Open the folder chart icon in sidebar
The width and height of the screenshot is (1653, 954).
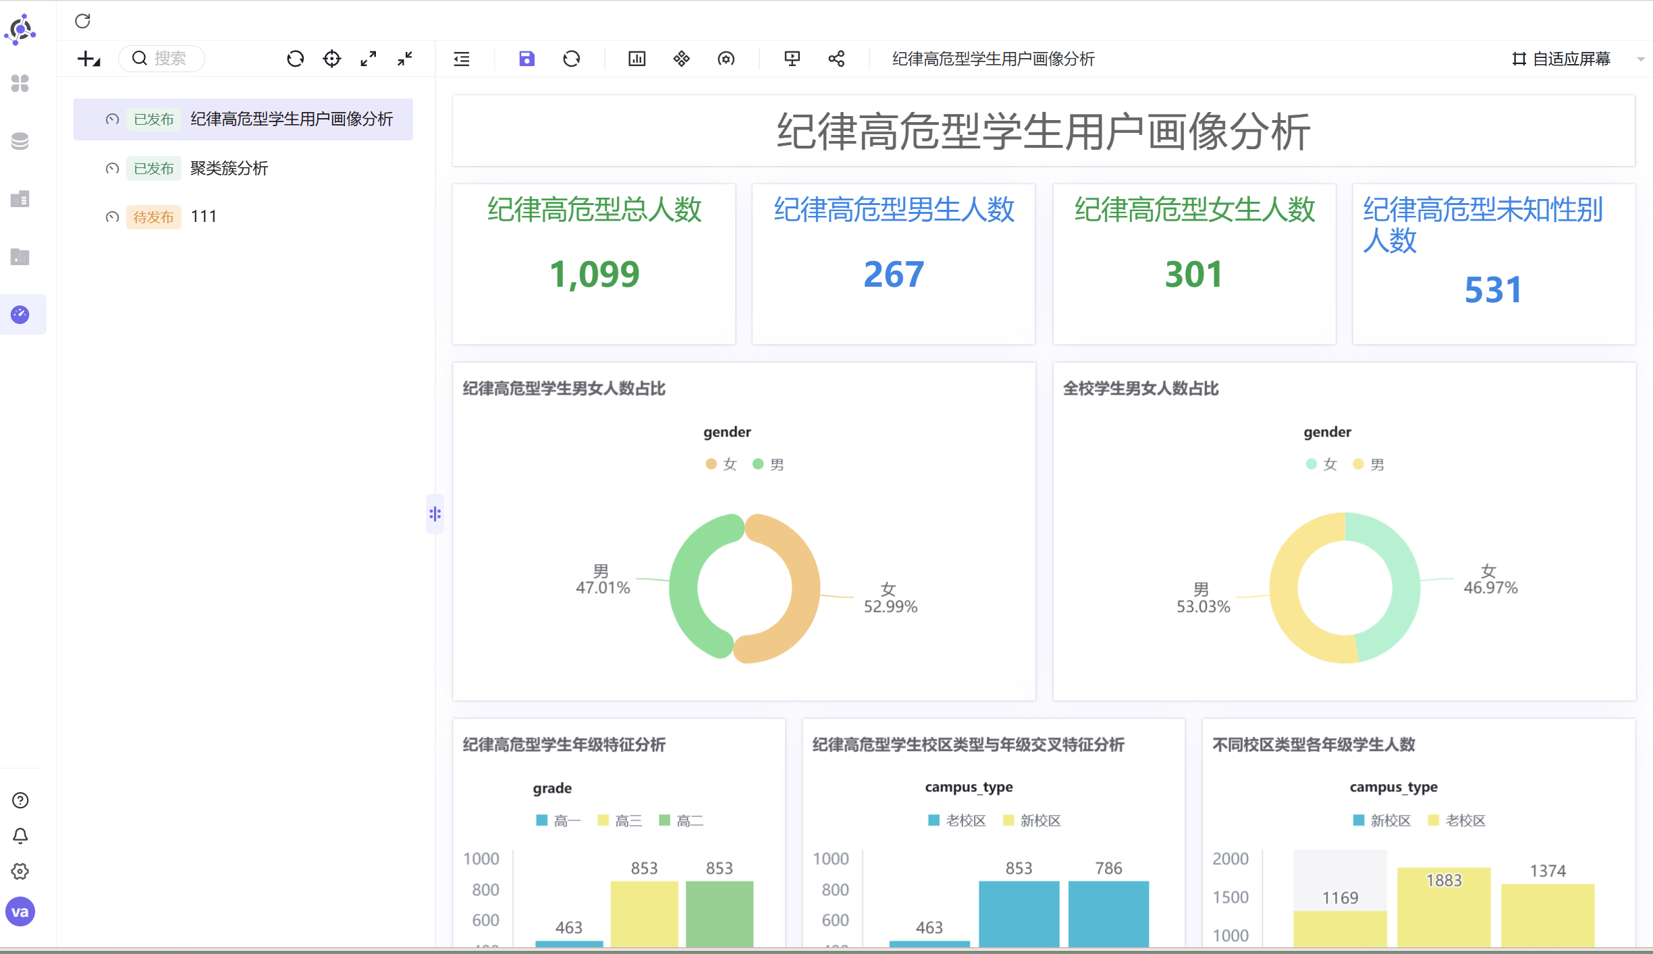20,257
